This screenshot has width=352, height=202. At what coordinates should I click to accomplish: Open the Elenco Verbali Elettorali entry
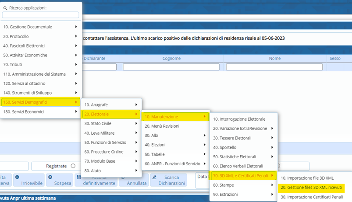[238, 166]
